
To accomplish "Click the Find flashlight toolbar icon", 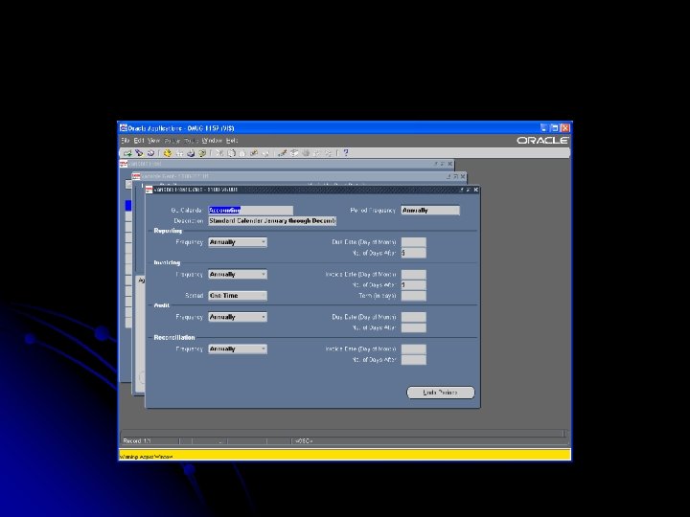I will pyautogui.click(x=139, y=153).
